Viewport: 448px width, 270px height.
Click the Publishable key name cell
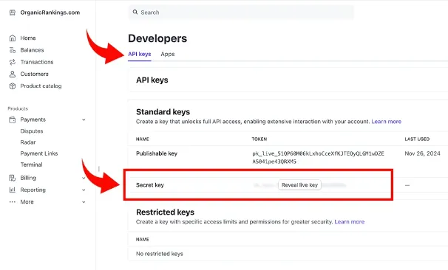[157, 153]
